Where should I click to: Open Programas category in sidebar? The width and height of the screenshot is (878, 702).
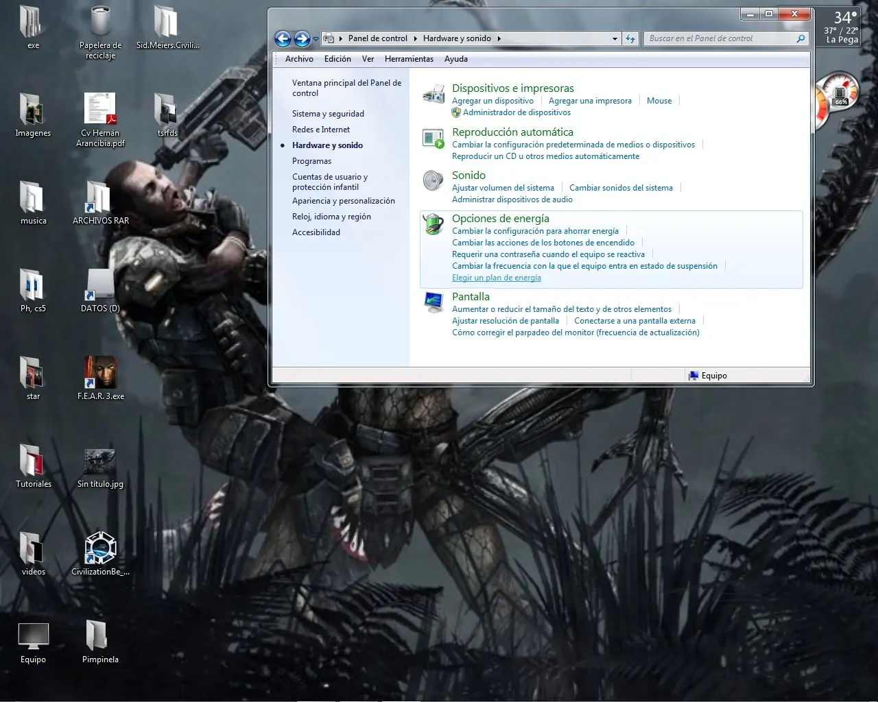pos(311,161)
